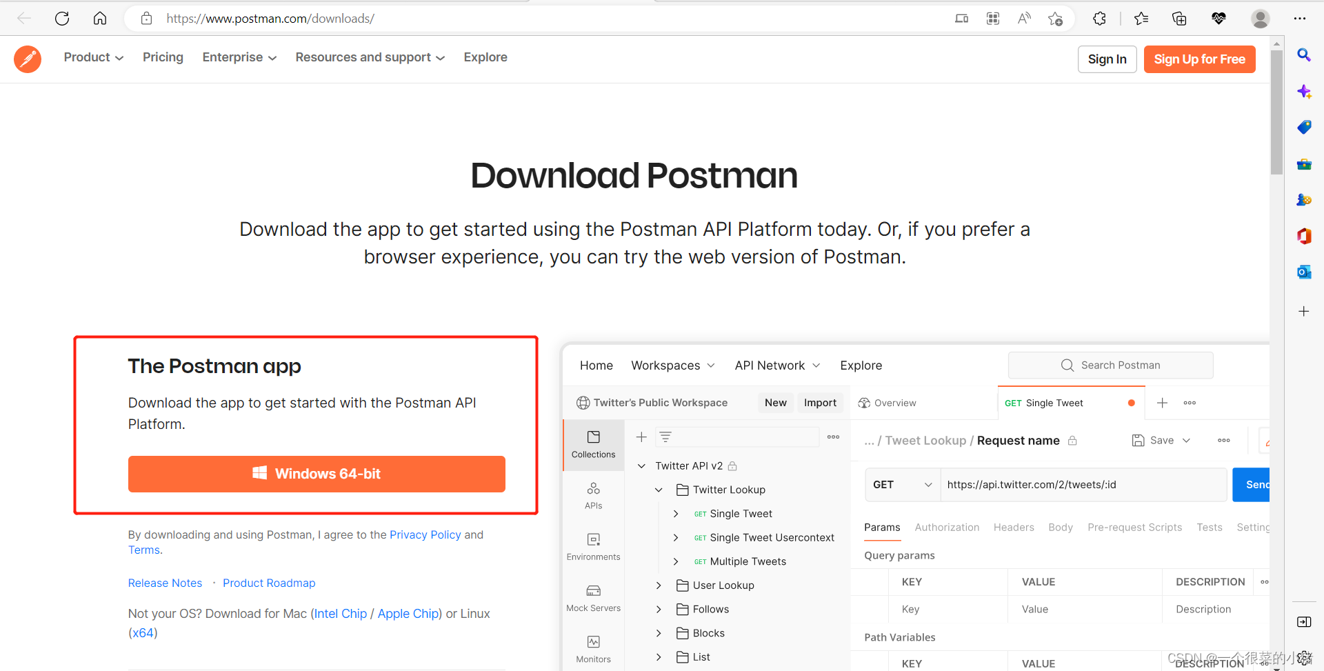1324x671 pixels.
Task: View site info via lock icon
Action: [146, 19]
